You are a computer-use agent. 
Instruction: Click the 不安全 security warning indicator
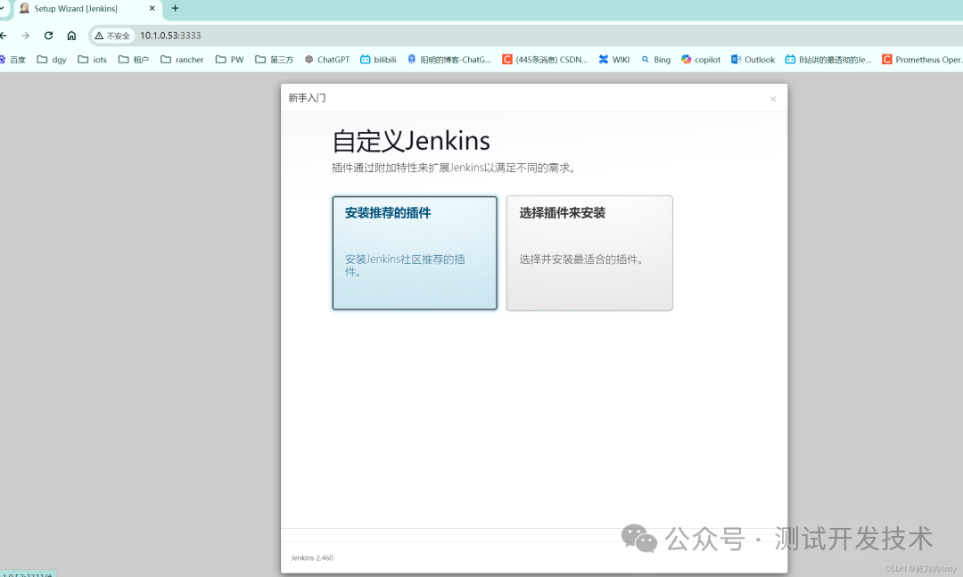(x=112, y=36)
